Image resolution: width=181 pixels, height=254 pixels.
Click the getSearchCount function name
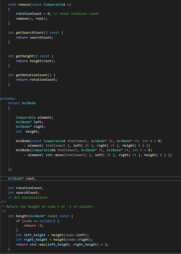(30, 33)
